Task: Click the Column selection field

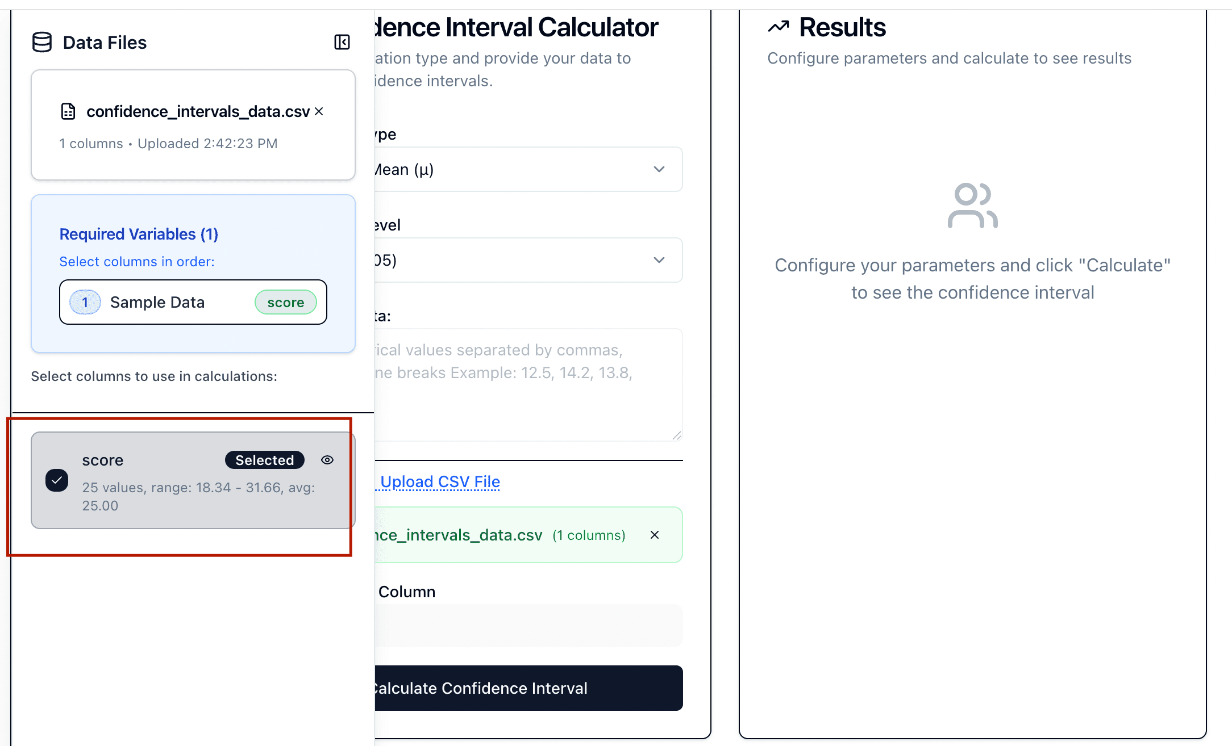Action: pos(527,626)
